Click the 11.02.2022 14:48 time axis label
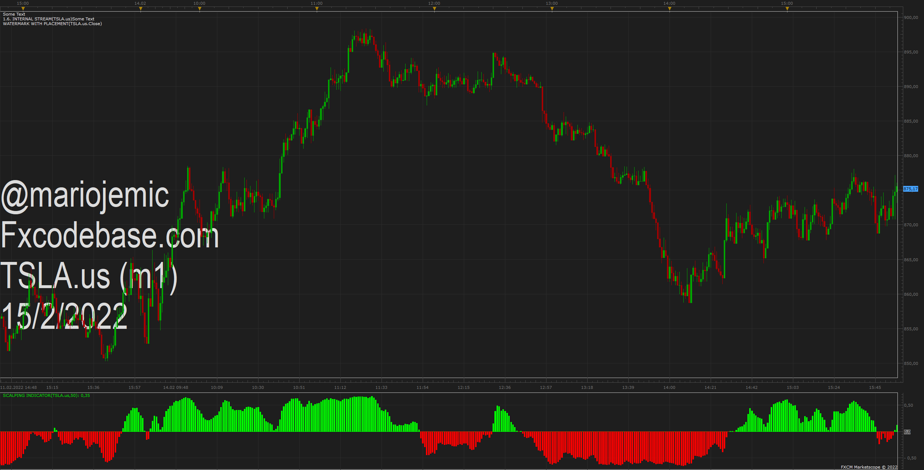 point(19,387)
